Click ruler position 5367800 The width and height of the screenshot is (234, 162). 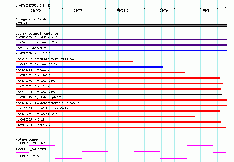pyautogui.click(x=123, y=11)
